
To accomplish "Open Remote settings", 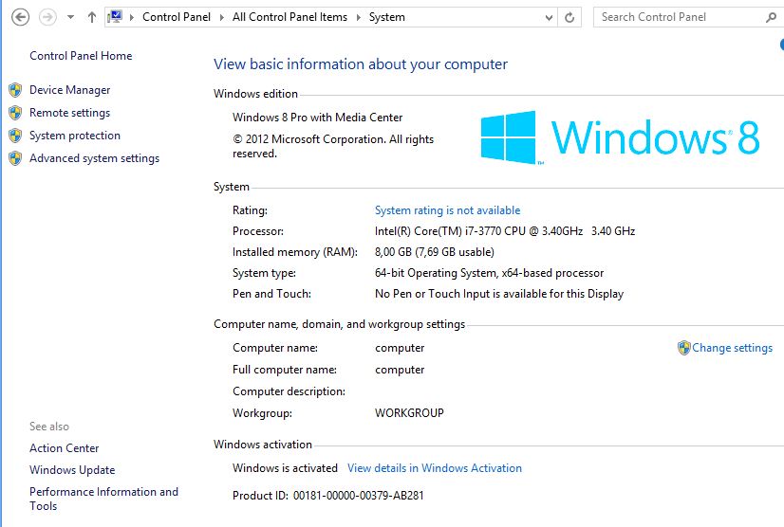I will click(69, 113).
